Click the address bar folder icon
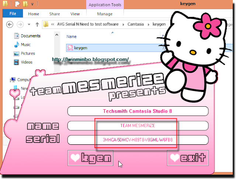 pos(46,24)
